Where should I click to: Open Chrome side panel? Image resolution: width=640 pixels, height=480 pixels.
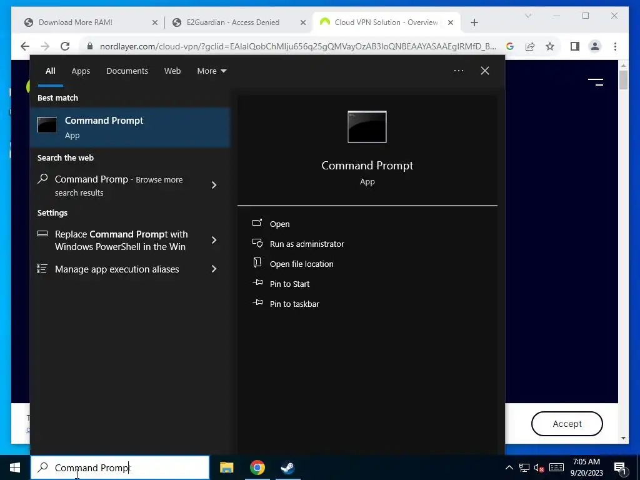(575, 46)
